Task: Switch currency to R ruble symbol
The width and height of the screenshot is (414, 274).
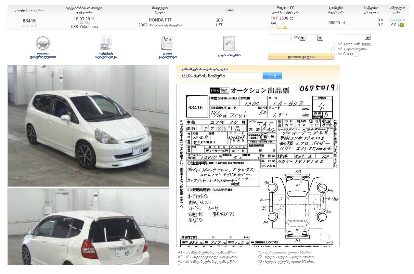Action: pyautogui.click(x=395, y=25)
